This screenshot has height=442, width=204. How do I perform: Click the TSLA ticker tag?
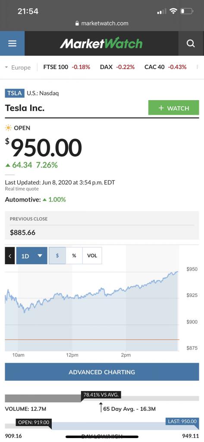pos(15,93)
